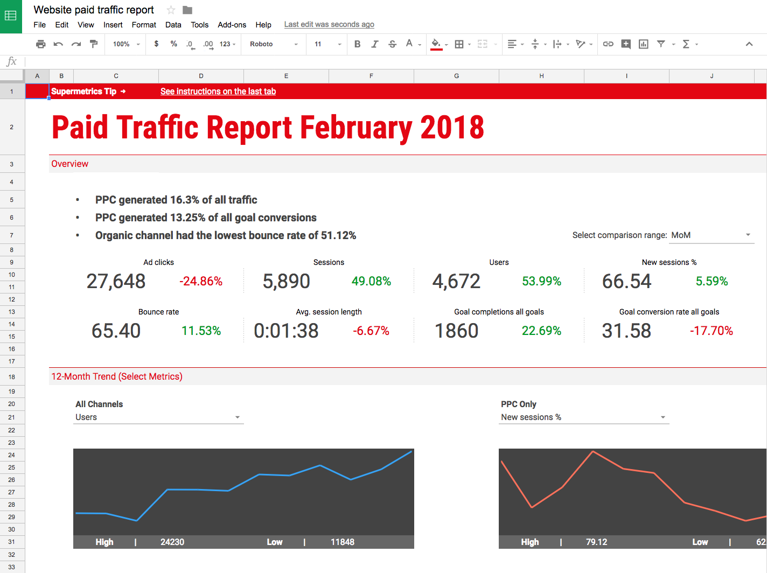767x573 pixels.
Task: Open the zoom 100% dropdown
Action: coord(127,44)
